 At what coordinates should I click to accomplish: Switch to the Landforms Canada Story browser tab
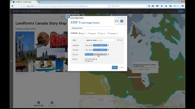click(x=24, y=2)
